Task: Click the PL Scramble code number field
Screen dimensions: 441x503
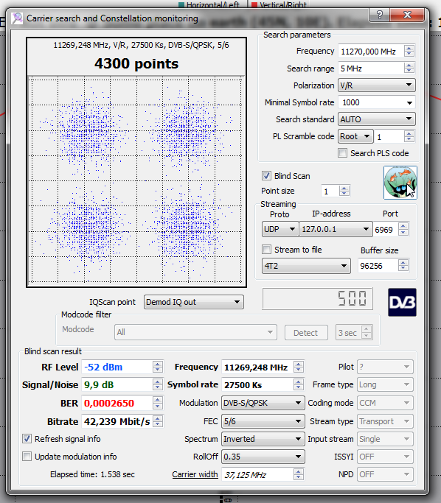Action: (x=389, y=137)
